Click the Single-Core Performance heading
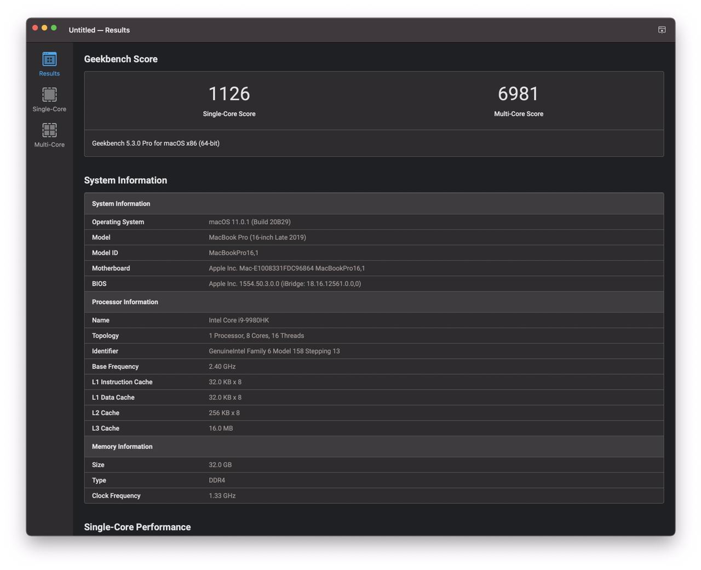This screenshot has height=570, width=701. pos(137,527)
